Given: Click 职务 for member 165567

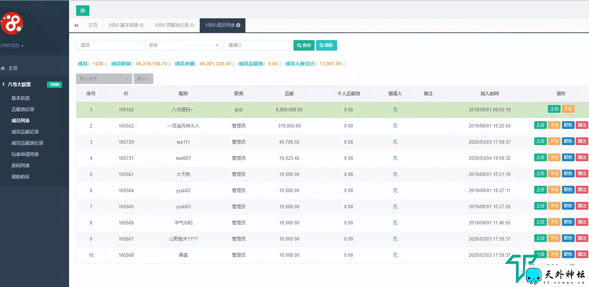Looking at the screenshot, I should (568, 238).
